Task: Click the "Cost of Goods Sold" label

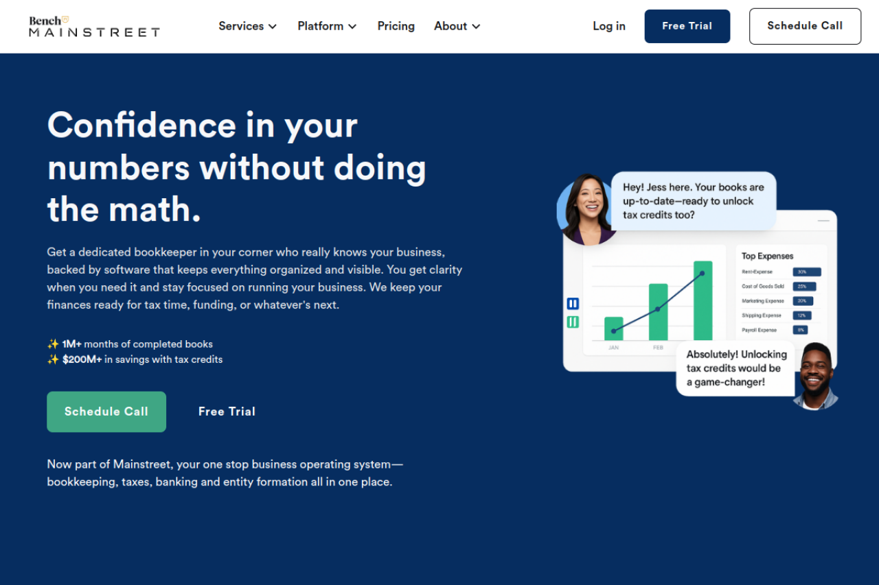Action: (762, 287)
